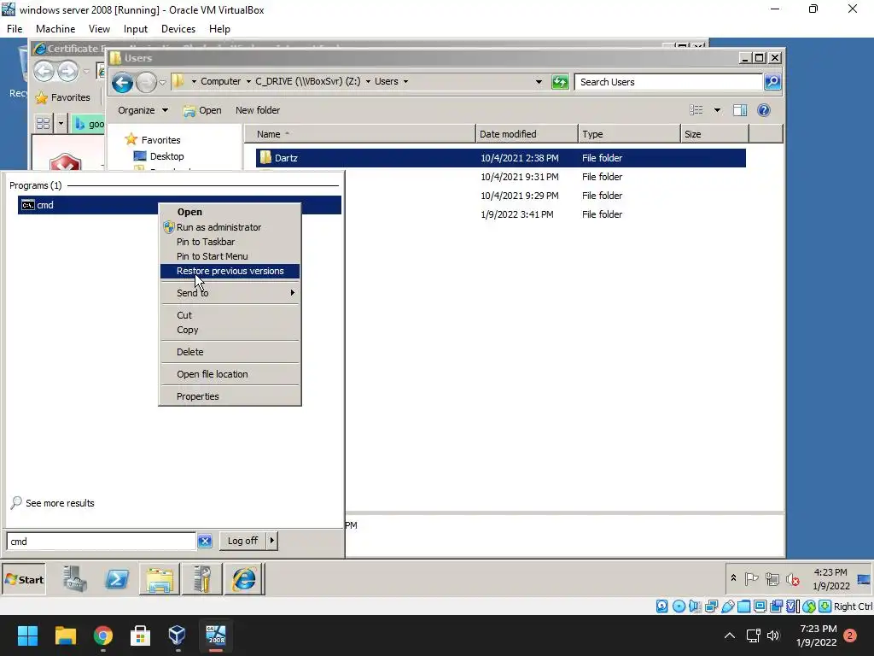Open Properties for cmd

[x=230, y=396]
